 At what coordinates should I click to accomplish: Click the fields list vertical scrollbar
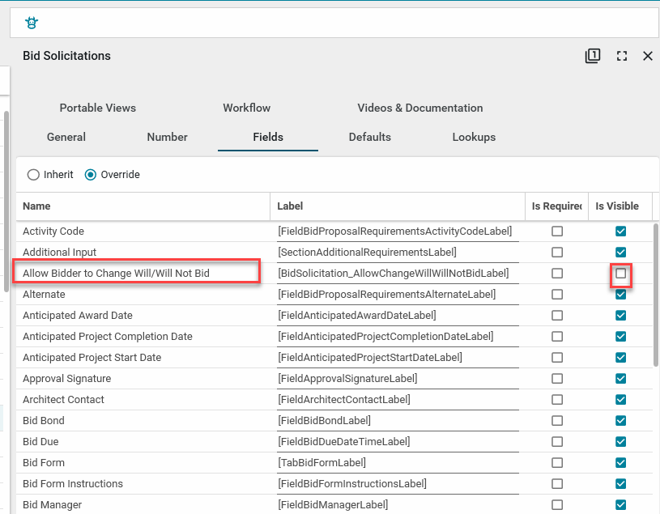click(655, 291)
